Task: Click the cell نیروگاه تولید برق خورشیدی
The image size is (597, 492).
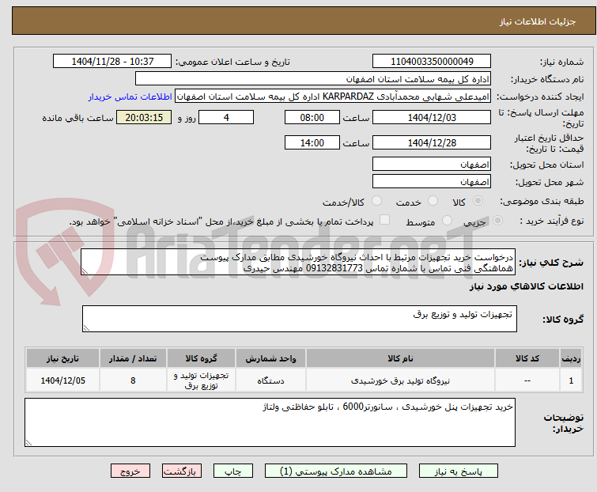Action: [x=400, y=380]
